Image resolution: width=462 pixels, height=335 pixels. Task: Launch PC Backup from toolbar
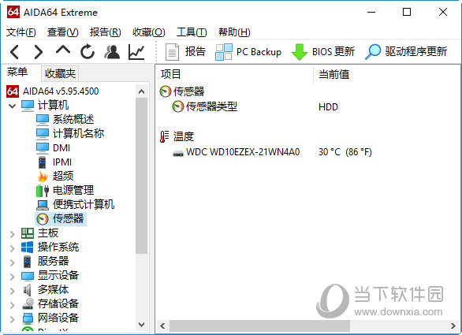pyautogui.click(x=248, y=52)
